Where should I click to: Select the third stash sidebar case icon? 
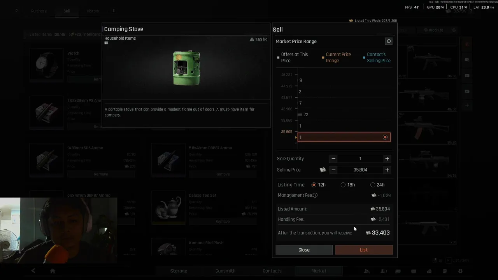point(467,75)
